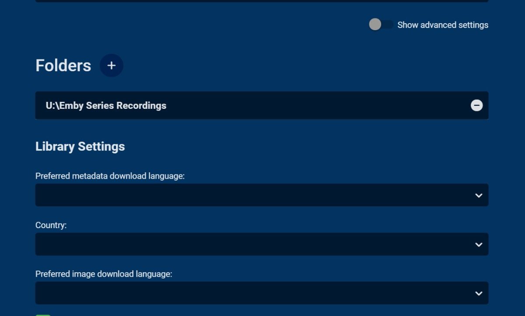This screenshot has height=316, width=525.
Task: Click the input field at the top edge
Action: point(262,1)
